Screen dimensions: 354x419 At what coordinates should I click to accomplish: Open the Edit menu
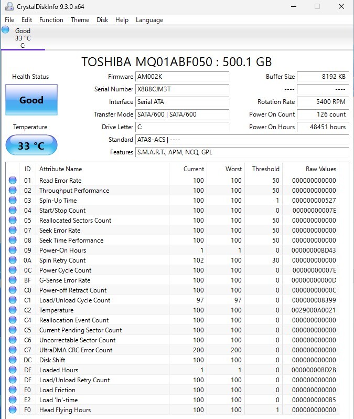point(27,20)
